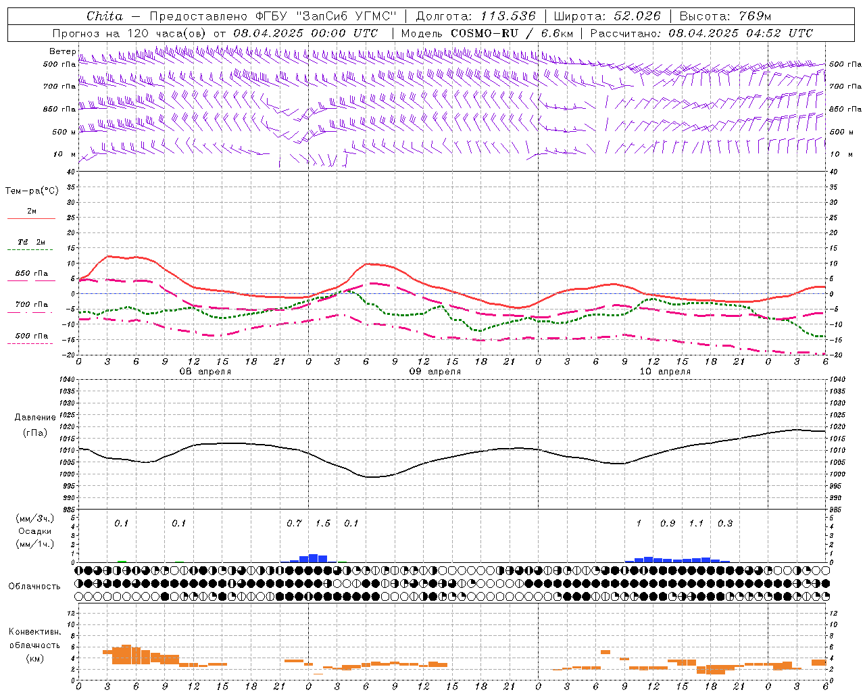This screenshot has height=692, width=865.
Task: Click model name "COSMO-RU / 6.6км"
Action: [512, 33]
